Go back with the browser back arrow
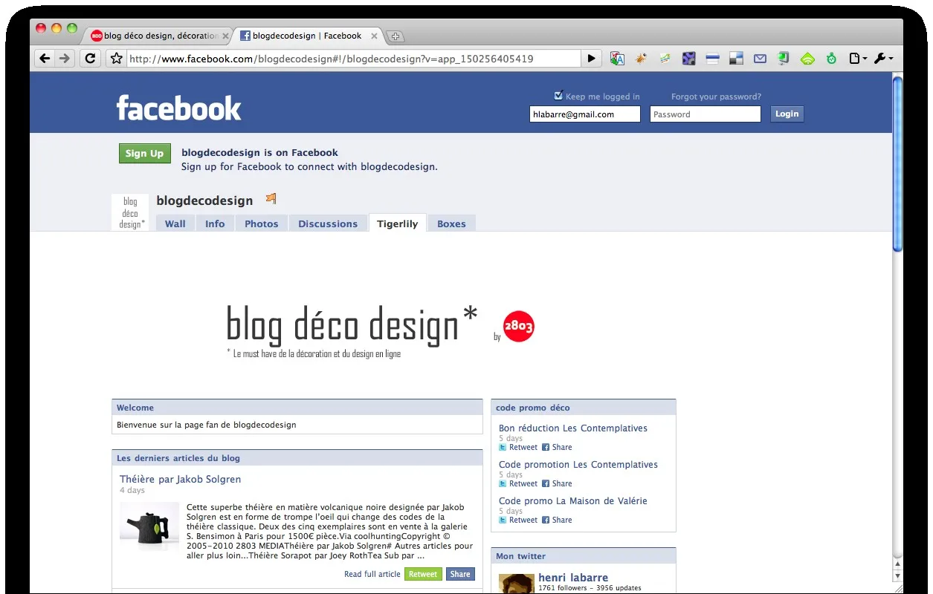 (45, 59)
